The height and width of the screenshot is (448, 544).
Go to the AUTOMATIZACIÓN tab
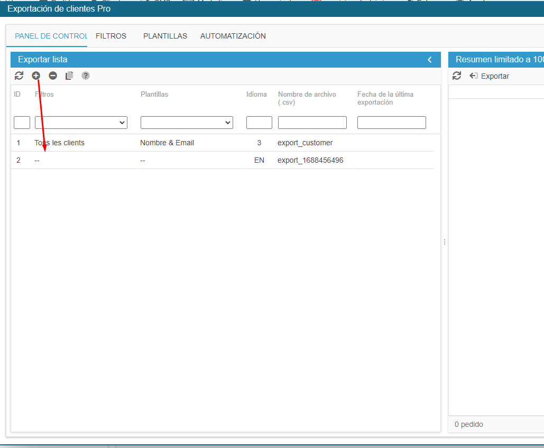(233, 36)
